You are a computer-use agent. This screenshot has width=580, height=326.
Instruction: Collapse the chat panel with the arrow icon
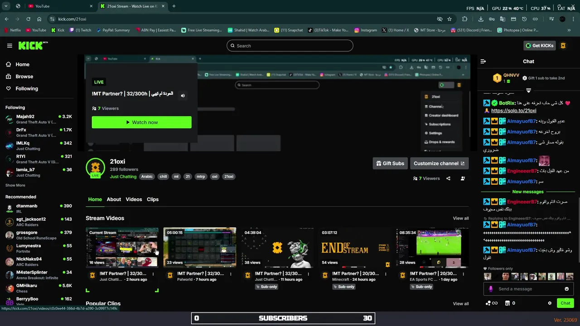(x=483, y=61)
